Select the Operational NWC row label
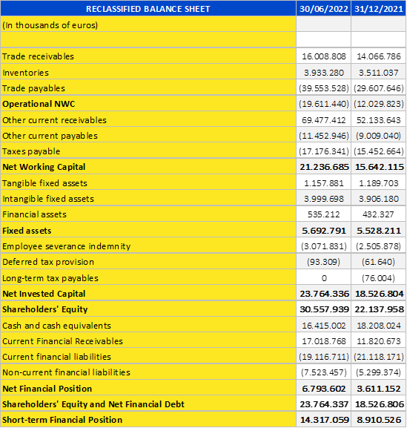 [x=148, y=104]
